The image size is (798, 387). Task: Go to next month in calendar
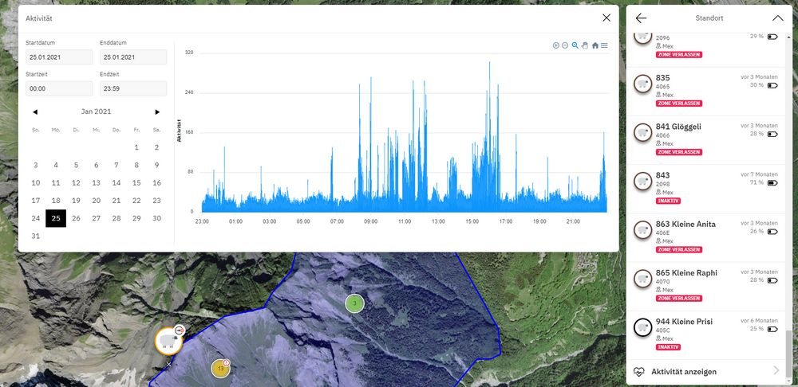click(157, 112)
